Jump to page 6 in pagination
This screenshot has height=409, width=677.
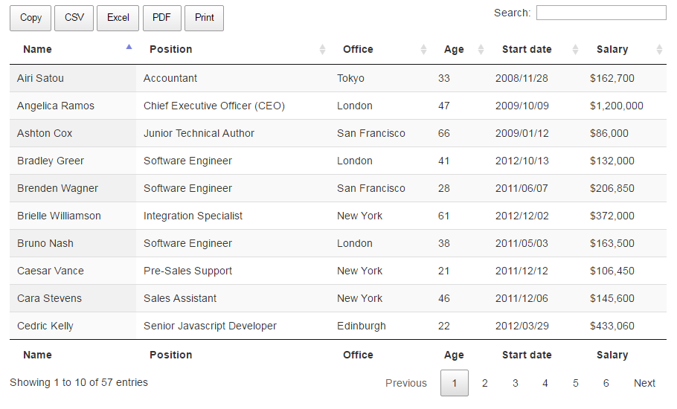[x=606, y=383]
